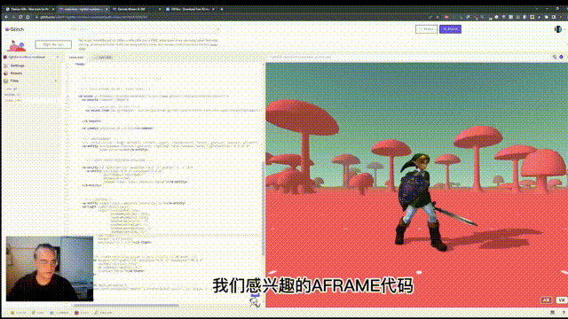568x319 pixels.
Task: Click the purple Share button
Action: tap(450, 29)
